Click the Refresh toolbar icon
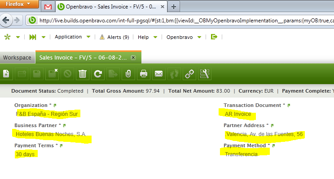The image size is (334, 179). point(97,74)
